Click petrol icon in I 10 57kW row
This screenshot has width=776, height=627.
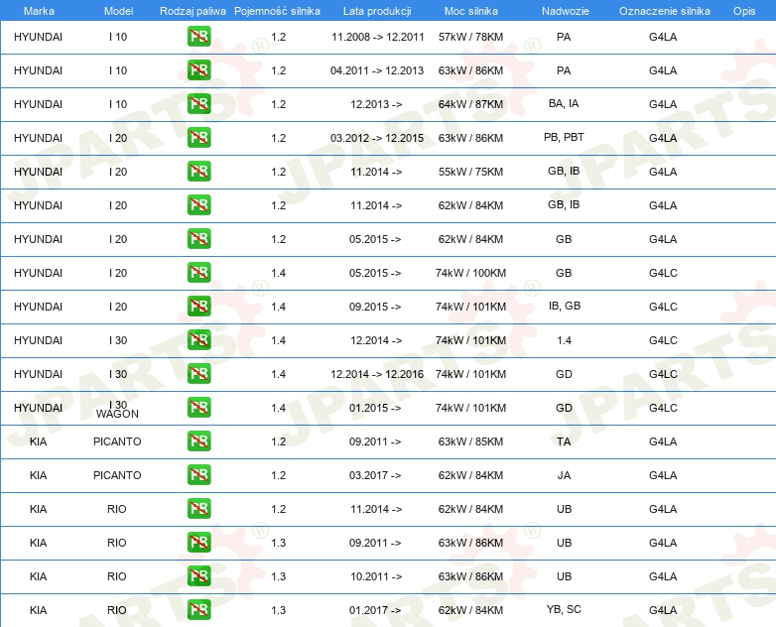tap(198, 37)
